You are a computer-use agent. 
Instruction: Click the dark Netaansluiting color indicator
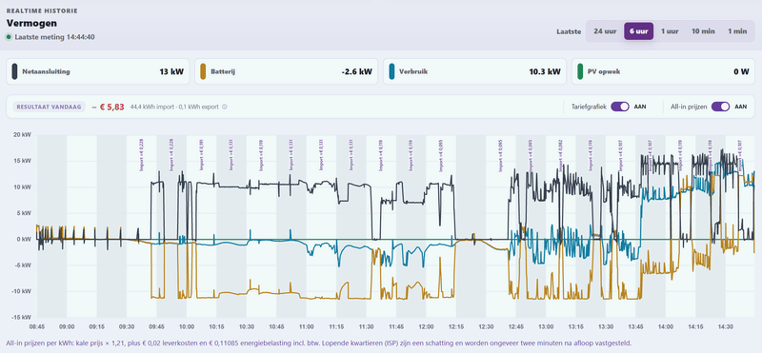coord(14,71)
